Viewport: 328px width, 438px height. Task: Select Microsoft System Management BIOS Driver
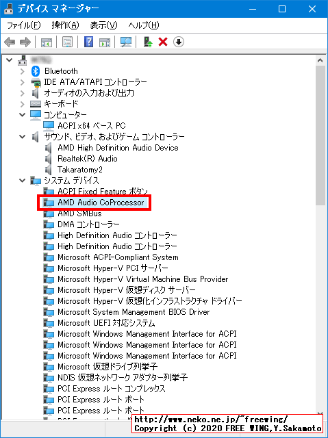[x=134, y=312]
